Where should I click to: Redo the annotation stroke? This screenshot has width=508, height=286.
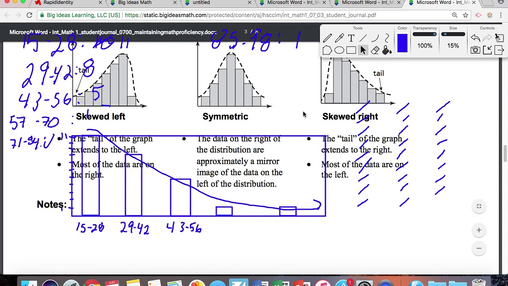pyautogui.click(x=487, y=38)
